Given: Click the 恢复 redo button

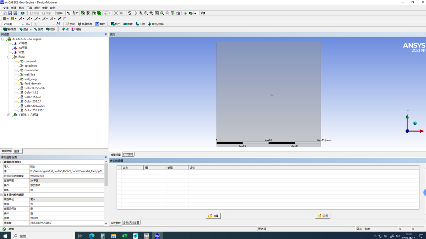Looking at the screenshot, I should [x=47, y=13].
